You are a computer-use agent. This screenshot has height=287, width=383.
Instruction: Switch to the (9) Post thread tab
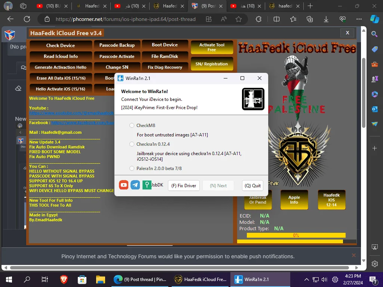pos(207,6)
